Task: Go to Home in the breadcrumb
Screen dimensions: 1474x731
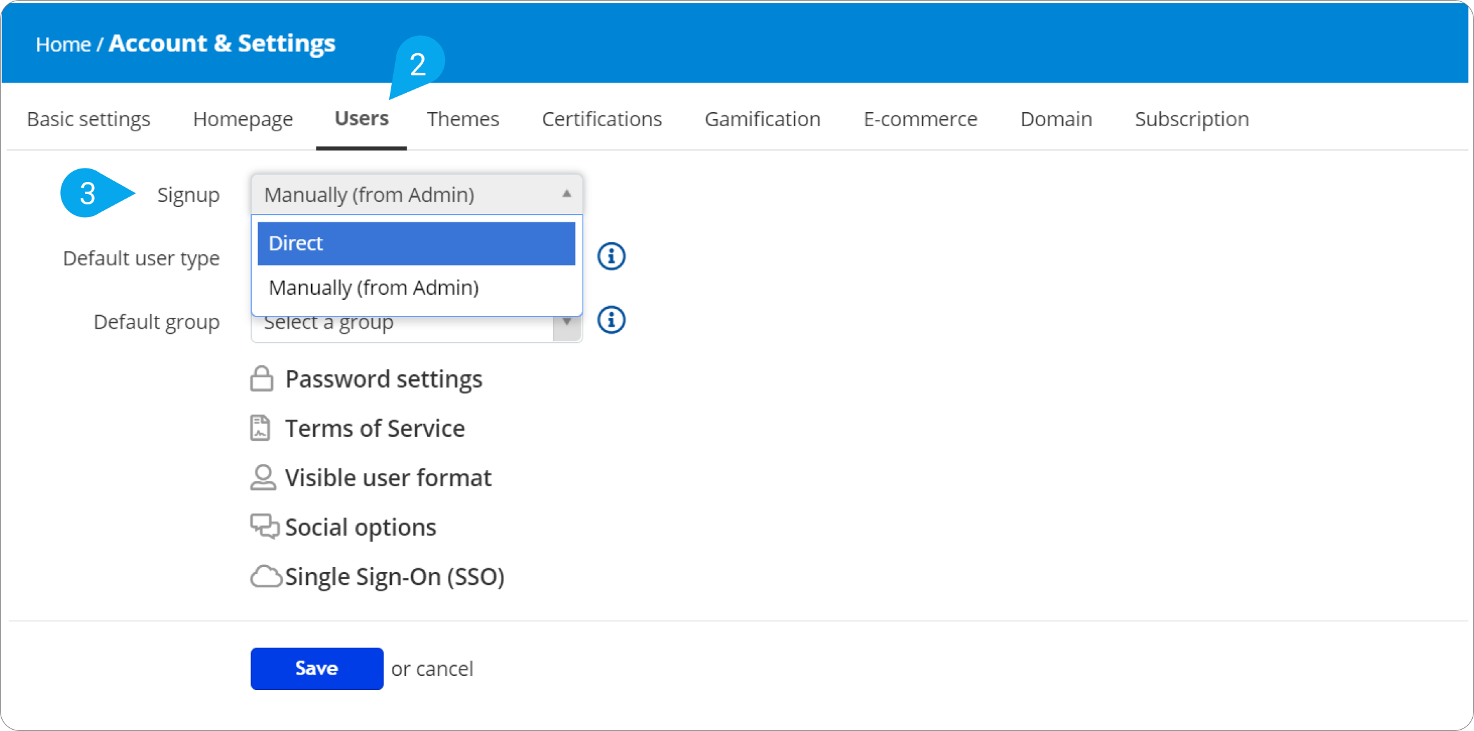Action: [63, 44]
